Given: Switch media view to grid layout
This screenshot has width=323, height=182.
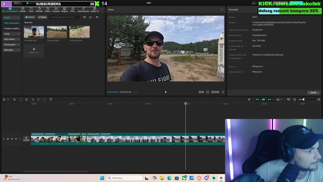Looking at the screenshot, I should click(85, 17).
